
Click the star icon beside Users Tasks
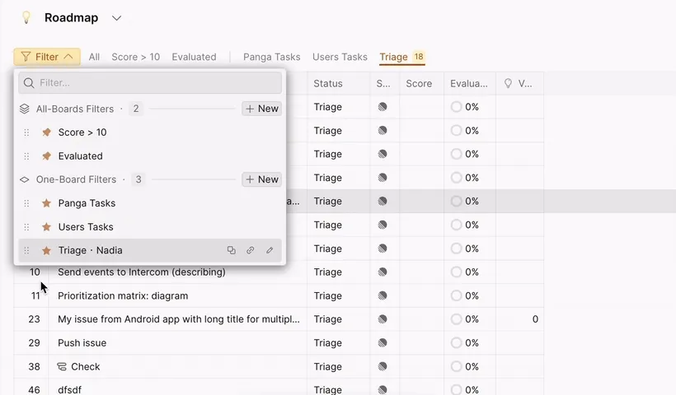pos(47,227)
